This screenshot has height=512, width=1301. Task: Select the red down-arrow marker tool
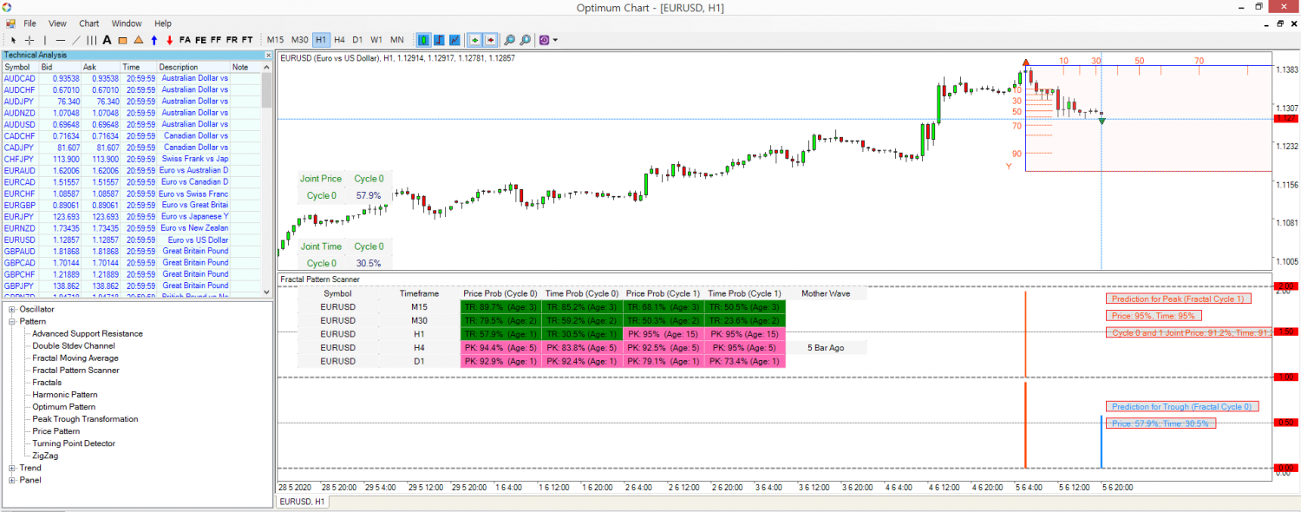tap(169, 40)
